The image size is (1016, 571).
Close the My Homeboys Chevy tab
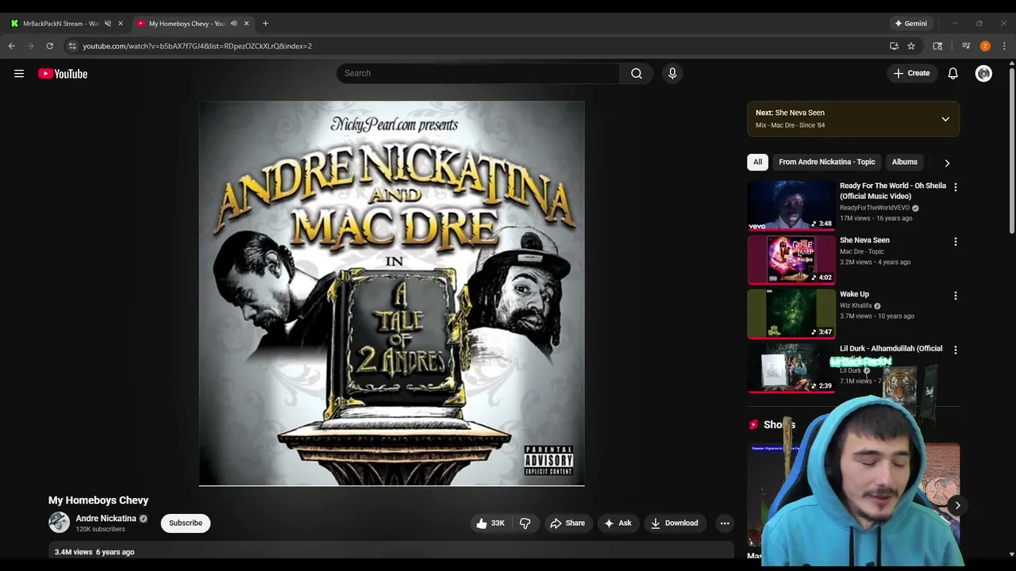tap(246, 23)
